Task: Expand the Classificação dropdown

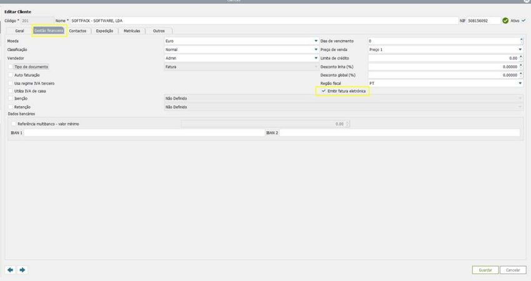Action: (316, 49)
